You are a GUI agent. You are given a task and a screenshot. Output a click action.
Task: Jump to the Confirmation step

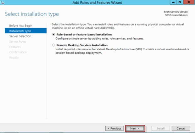tap(18, 52)
